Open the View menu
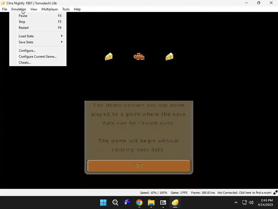This screenshot has height=209, width=278. [x=34, y=9]
